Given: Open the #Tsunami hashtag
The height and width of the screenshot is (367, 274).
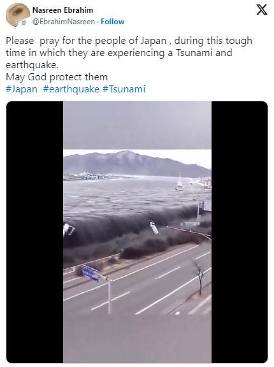Looking at the screenshot, I should pos(124,89).
